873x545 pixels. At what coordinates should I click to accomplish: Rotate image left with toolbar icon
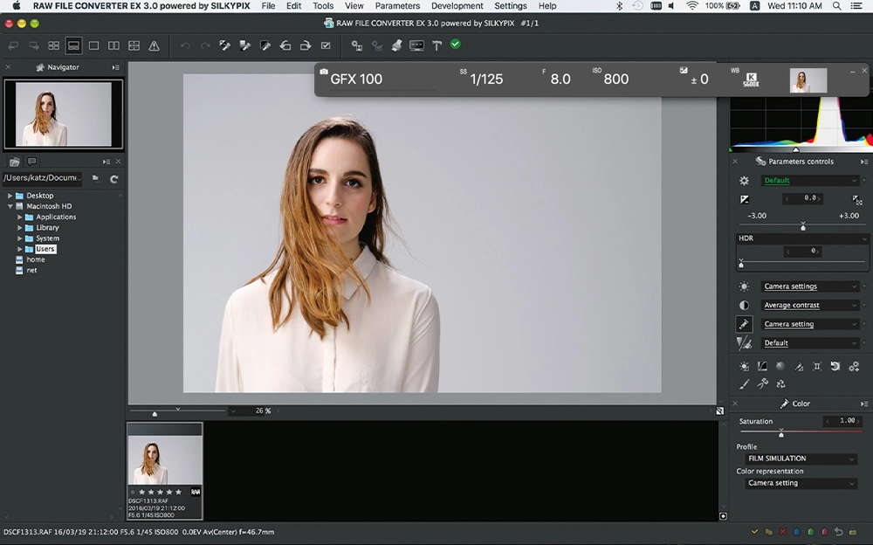(x=285, y=45)
